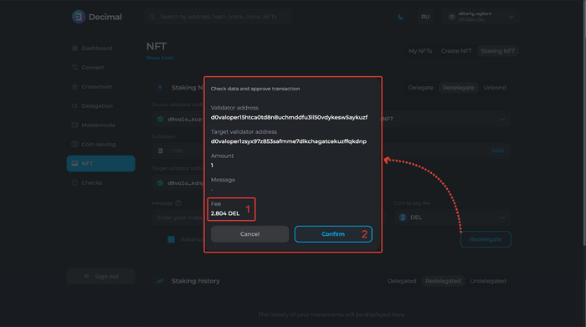
Task: Open the NFT selection dropdown chevron
Action: tap(502, 119)
